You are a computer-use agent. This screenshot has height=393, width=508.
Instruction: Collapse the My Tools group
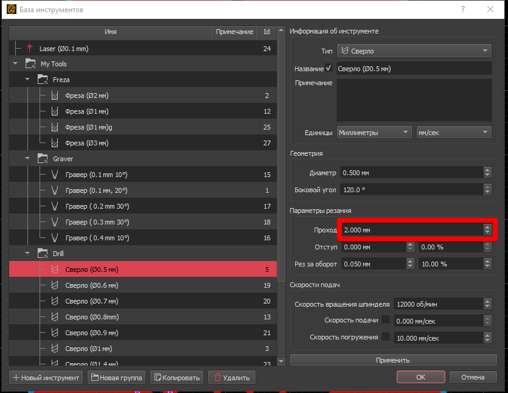[x=15, y=63]
